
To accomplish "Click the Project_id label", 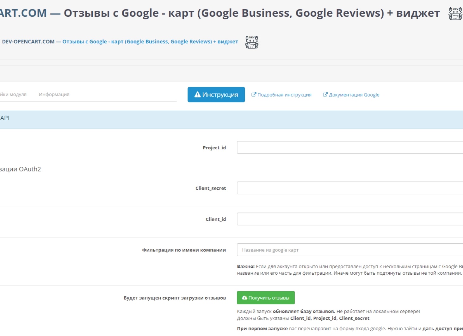I will [x=214, y=148].
